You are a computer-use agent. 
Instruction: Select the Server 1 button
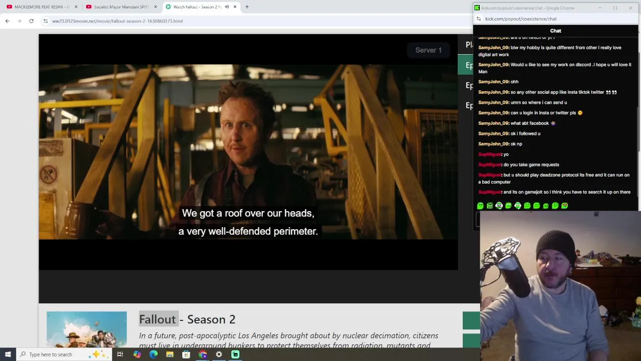pos(428,50)
